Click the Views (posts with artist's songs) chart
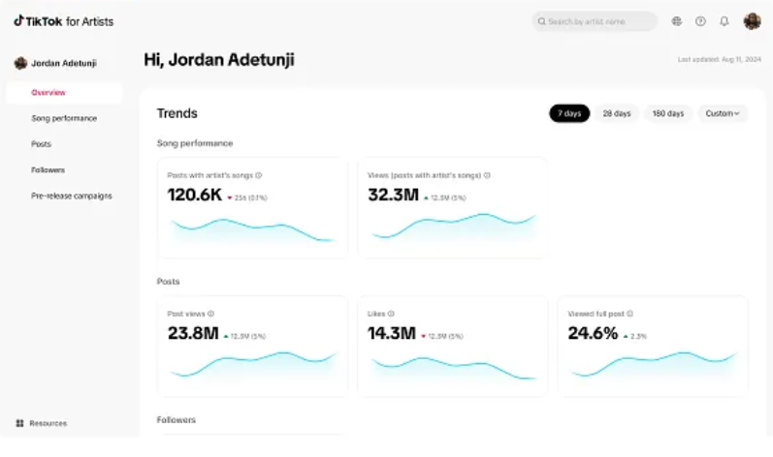This screenshot has height=457, width=773. (453, 227)
